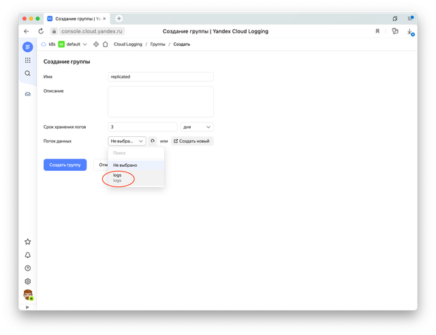The height and width of the screenshot is (335, 436).
Task: Open the help question mark icon
Action: pyautogui.click(x=27, y=268)
